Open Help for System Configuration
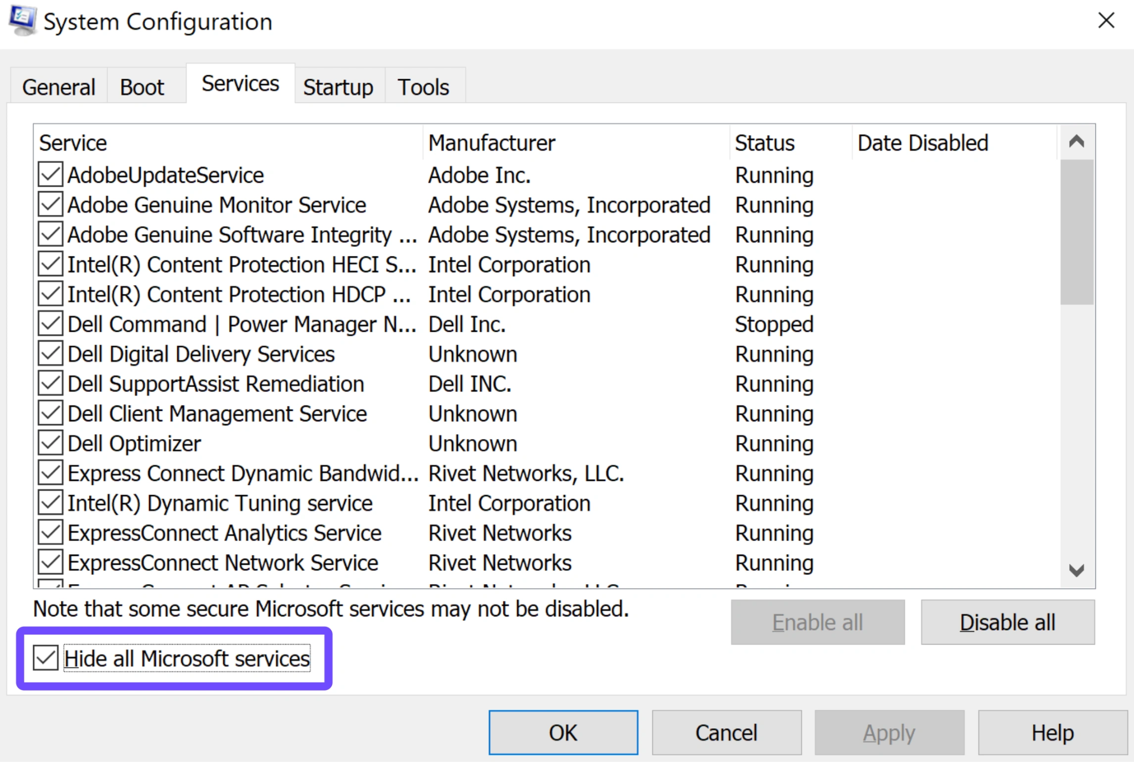Screen dimensions: 1134x762 coord(1053,733)
